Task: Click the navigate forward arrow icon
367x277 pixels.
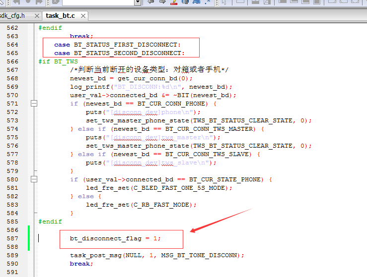Action: (162, 2)
